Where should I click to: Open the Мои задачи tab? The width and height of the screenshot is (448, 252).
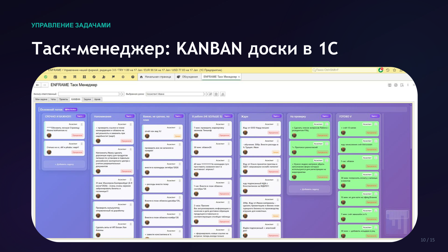point(41,99)
